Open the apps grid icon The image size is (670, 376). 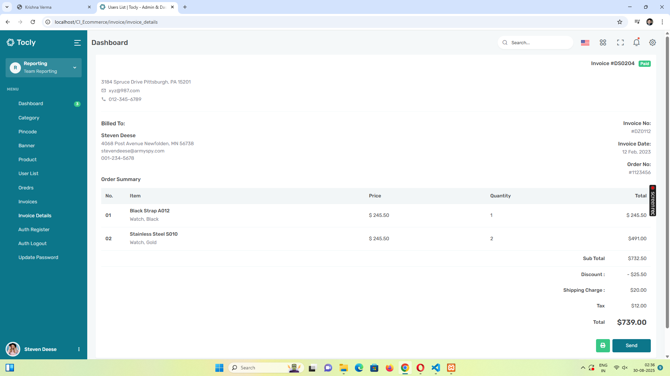603,42
